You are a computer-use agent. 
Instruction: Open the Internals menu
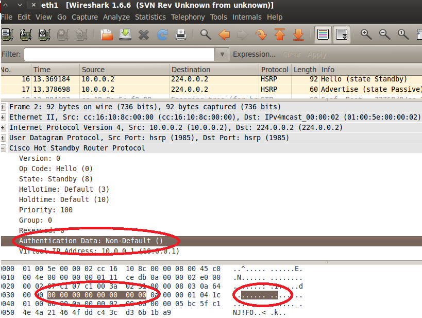coord(247,17)
